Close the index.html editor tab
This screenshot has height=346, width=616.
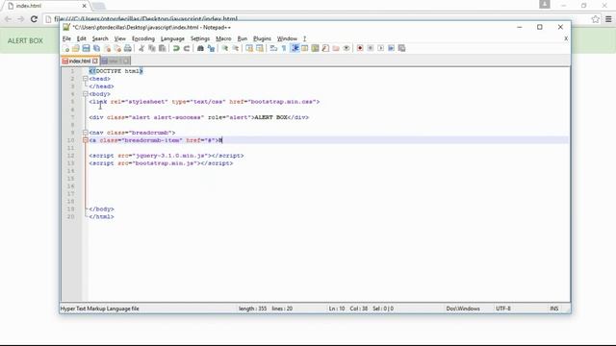coord(95,62)
